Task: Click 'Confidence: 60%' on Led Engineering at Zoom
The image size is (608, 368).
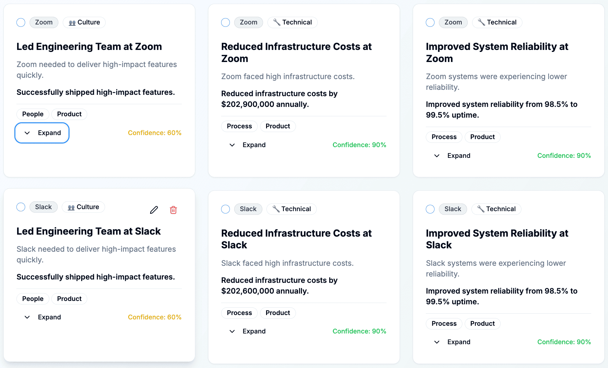Action: pyautogui.click(x=155, y=133)
